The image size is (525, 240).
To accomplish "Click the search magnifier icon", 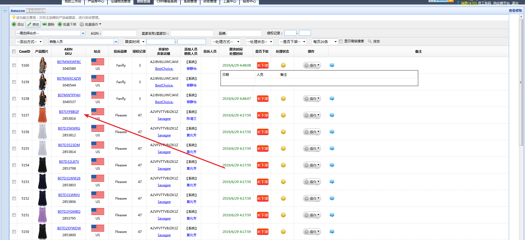I will 370,41.
